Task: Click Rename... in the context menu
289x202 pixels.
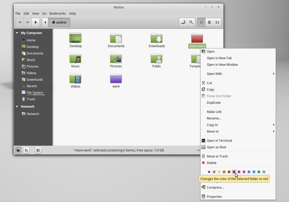Action: point(214,118)
